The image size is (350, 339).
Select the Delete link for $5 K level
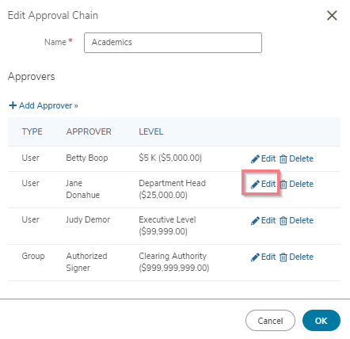[x=296, y=158]
